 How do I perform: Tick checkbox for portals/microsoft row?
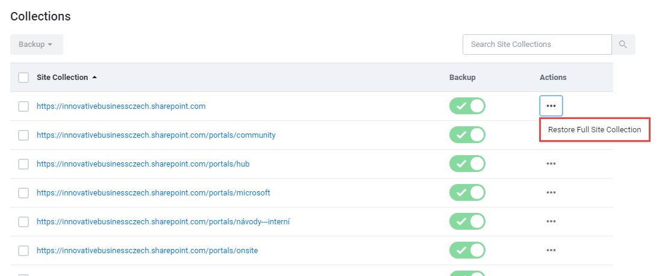[x=23, y=193]
